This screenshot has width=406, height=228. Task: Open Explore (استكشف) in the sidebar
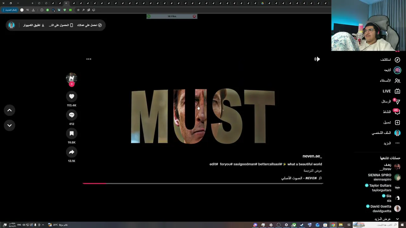point(390,60)
